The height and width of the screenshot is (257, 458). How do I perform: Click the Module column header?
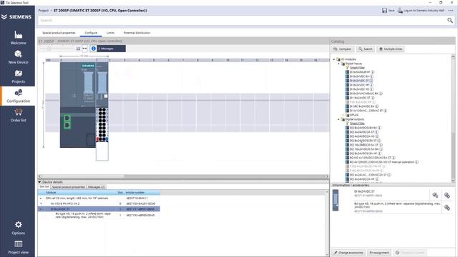coord(77,193)
